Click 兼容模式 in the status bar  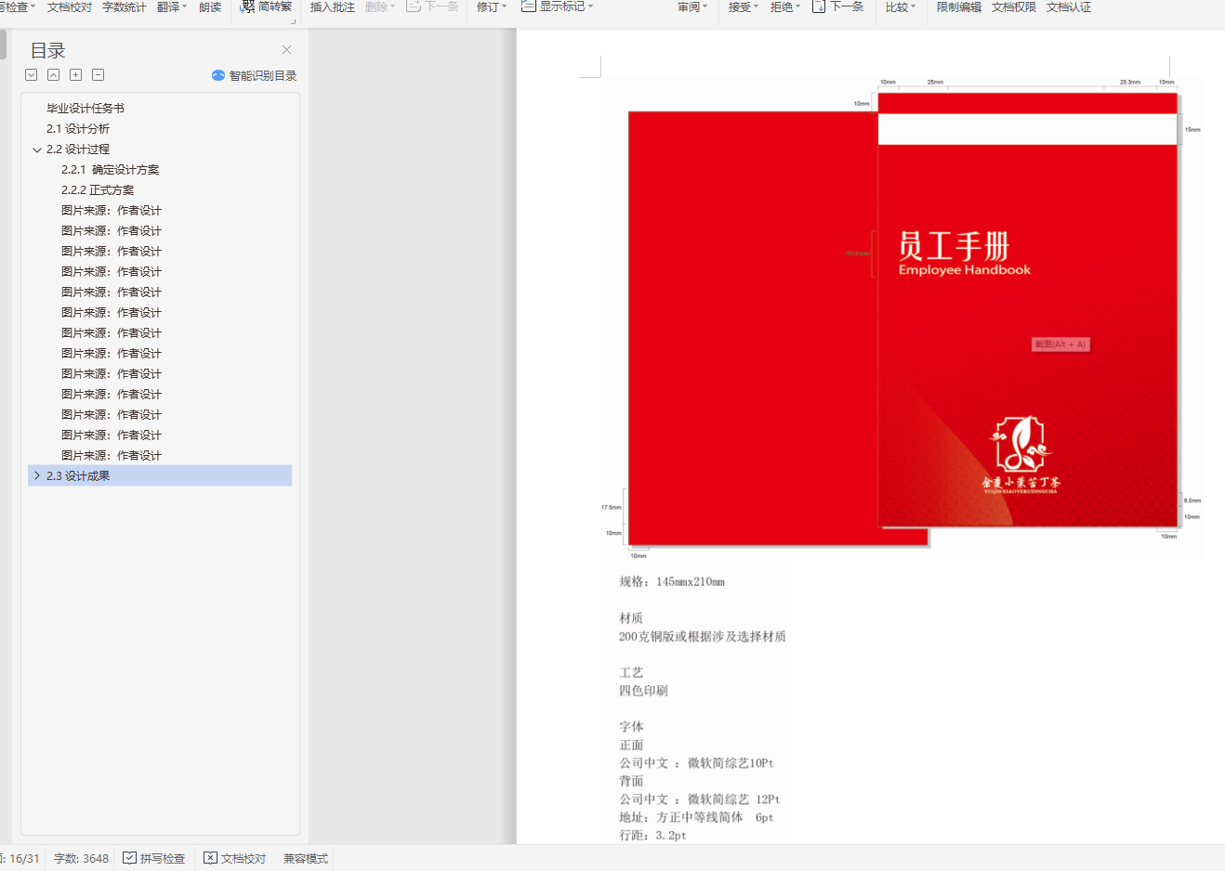click(306, 858)
